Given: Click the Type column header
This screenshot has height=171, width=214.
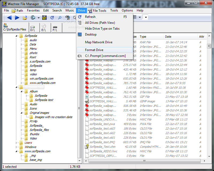Looking at the screenshot, I should point(151,37).
